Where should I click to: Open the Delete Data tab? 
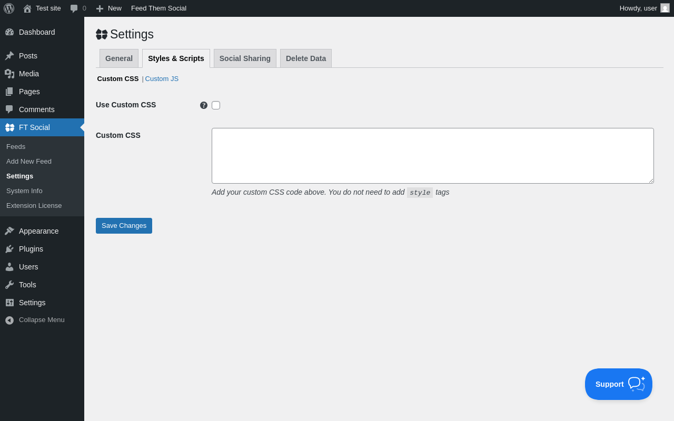coord(306,58)
